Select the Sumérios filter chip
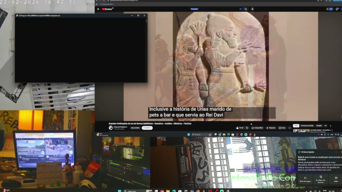The image size is (342, 192). pos(319,126)
